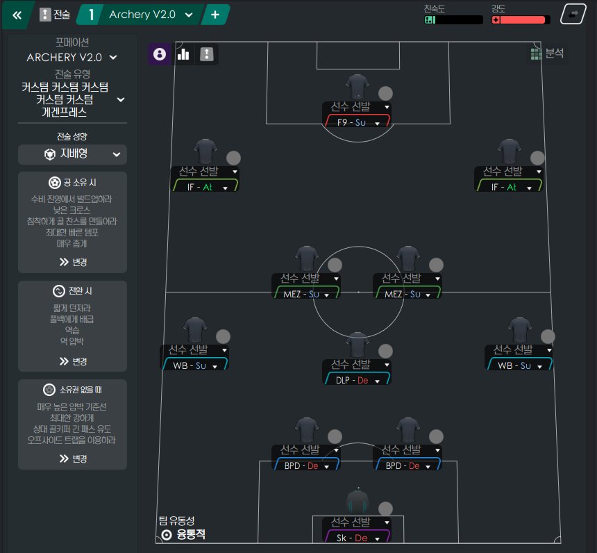Click the red 강도 intensity bar
The height and width of the screenshot is (553, 597).
coord(521,20)
